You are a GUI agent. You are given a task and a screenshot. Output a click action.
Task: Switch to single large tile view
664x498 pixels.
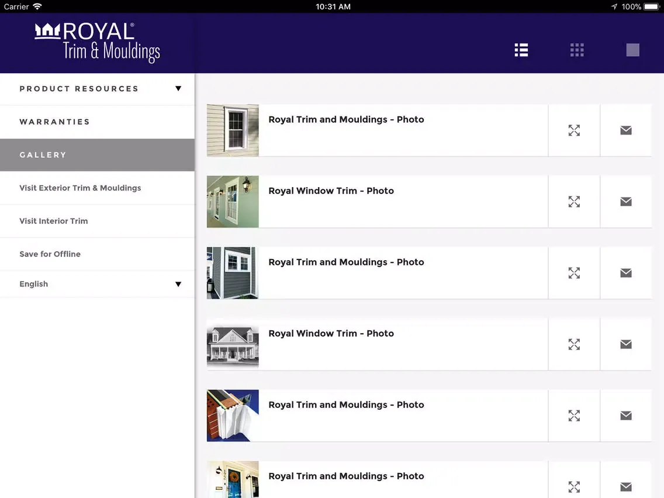tap(632, 50)
